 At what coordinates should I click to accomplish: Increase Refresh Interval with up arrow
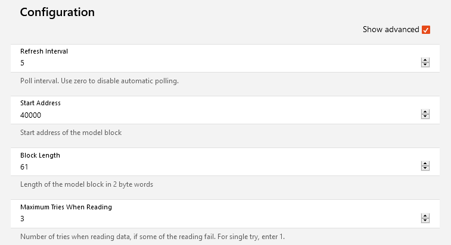[425, 60]
